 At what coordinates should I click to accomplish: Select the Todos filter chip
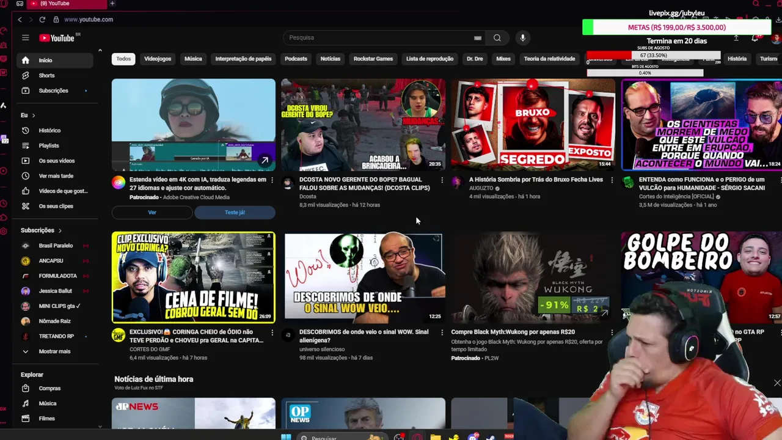[x=123, y=59]
